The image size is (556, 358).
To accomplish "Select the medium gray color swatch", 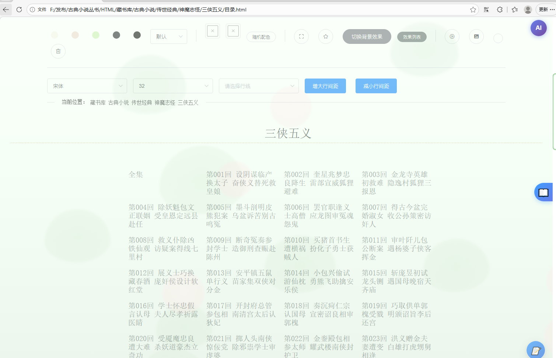I will pos(116,35).
